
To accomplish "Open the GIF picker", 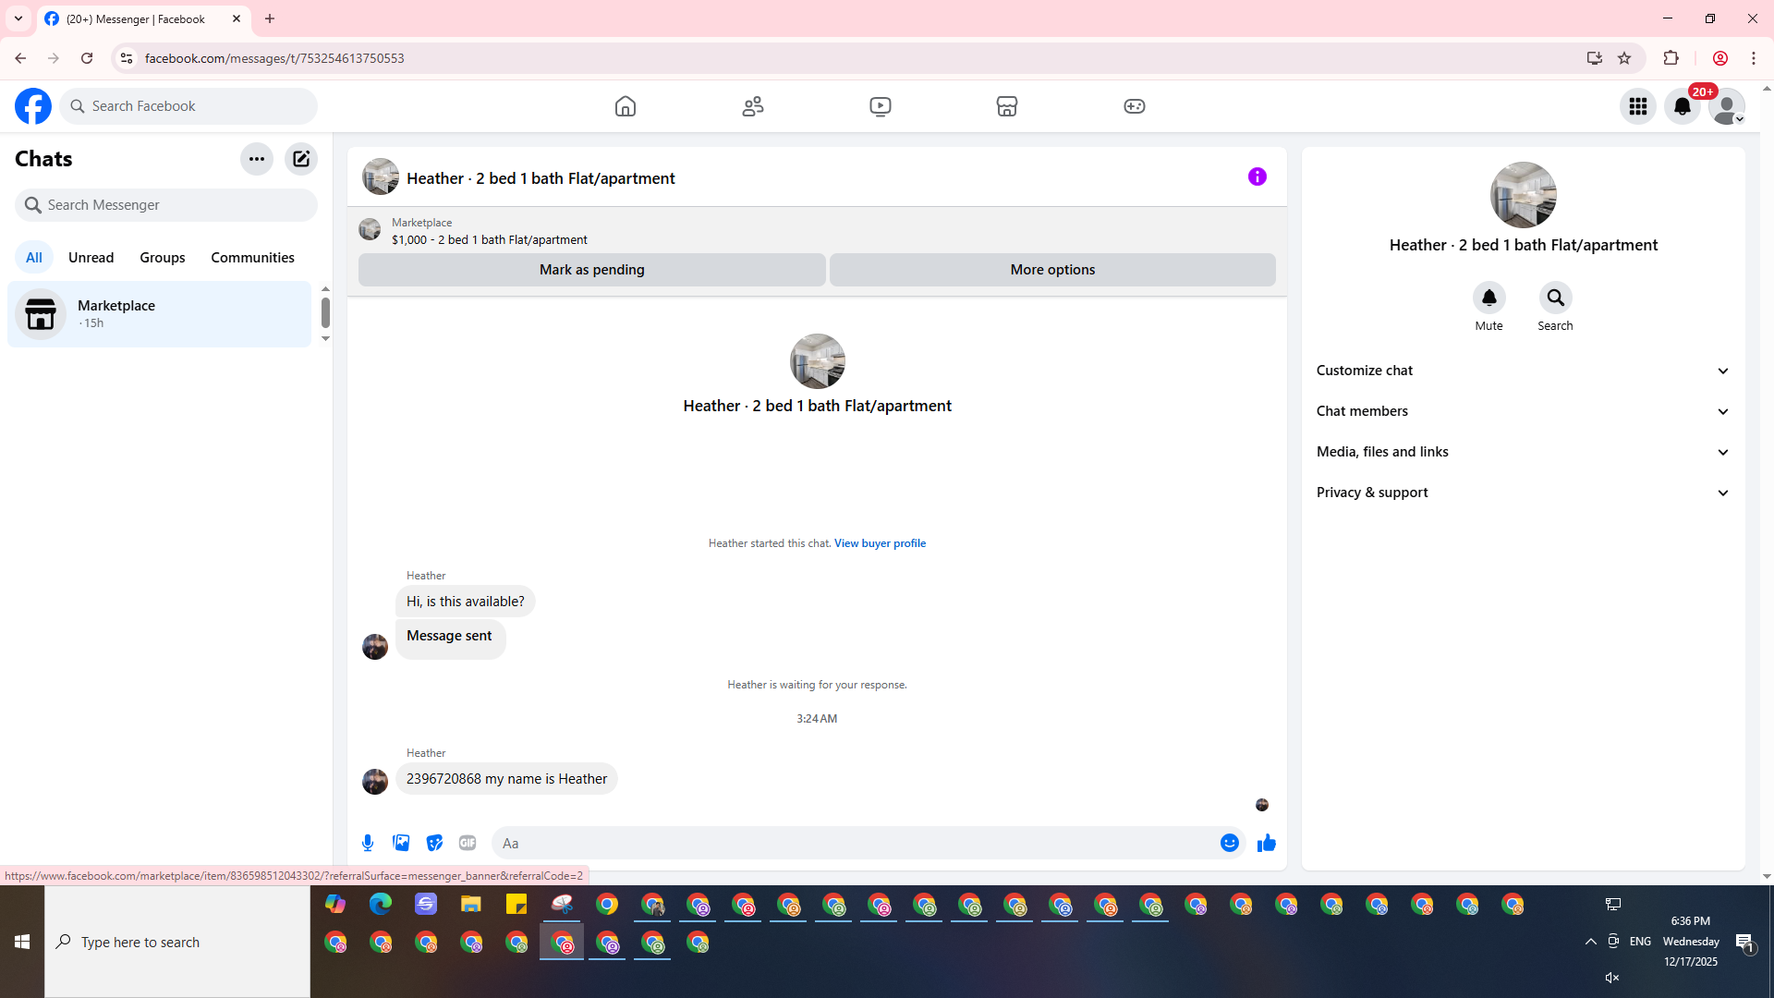I will pyautogui.click(x=468, y=843).
